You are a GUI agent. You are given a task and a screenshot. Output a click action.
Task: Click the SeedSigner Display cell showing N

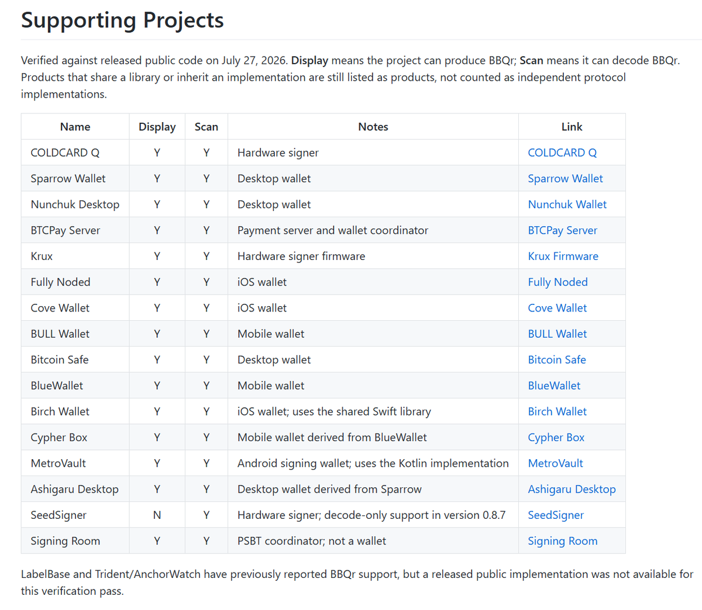point(157,515)
